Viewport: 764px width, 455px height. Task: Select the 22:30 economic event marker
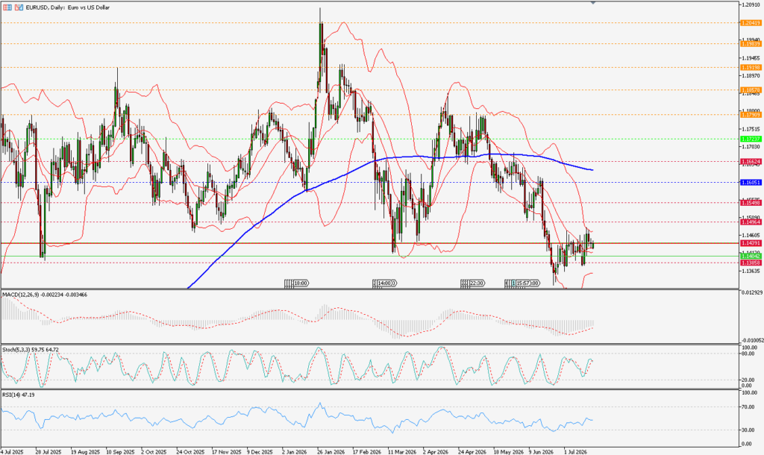coord(476,283)
